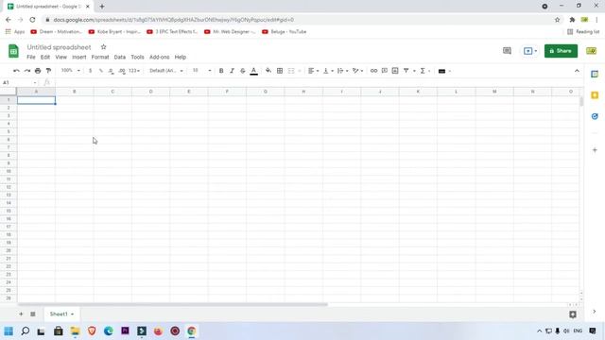Open the Data menu
The height and width of the screenshot is (340, 605).
tap(120, 57)
